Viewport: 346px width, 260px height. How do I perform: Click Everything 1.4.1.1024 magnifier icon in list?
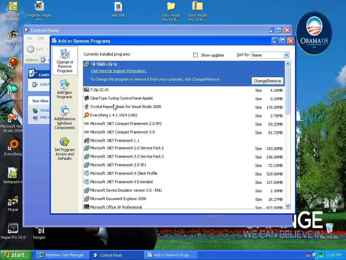tap(86, 115)
